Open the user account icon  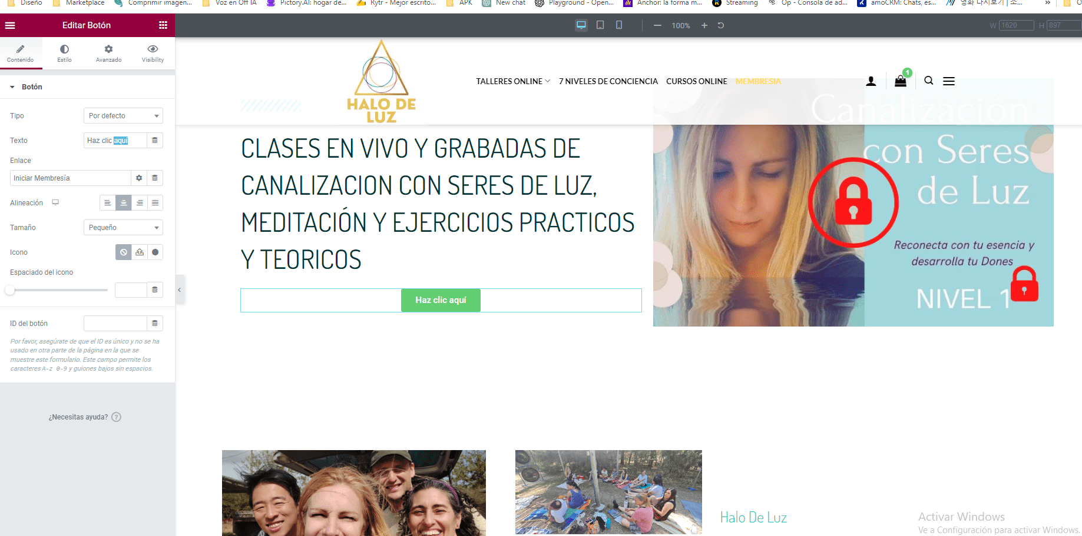871,81
